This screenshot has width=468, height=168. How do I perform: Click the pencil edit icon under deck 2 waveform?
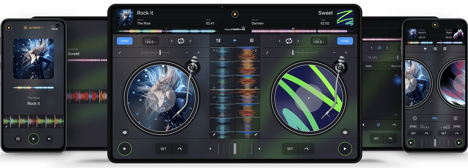click(x=256, y=135)
